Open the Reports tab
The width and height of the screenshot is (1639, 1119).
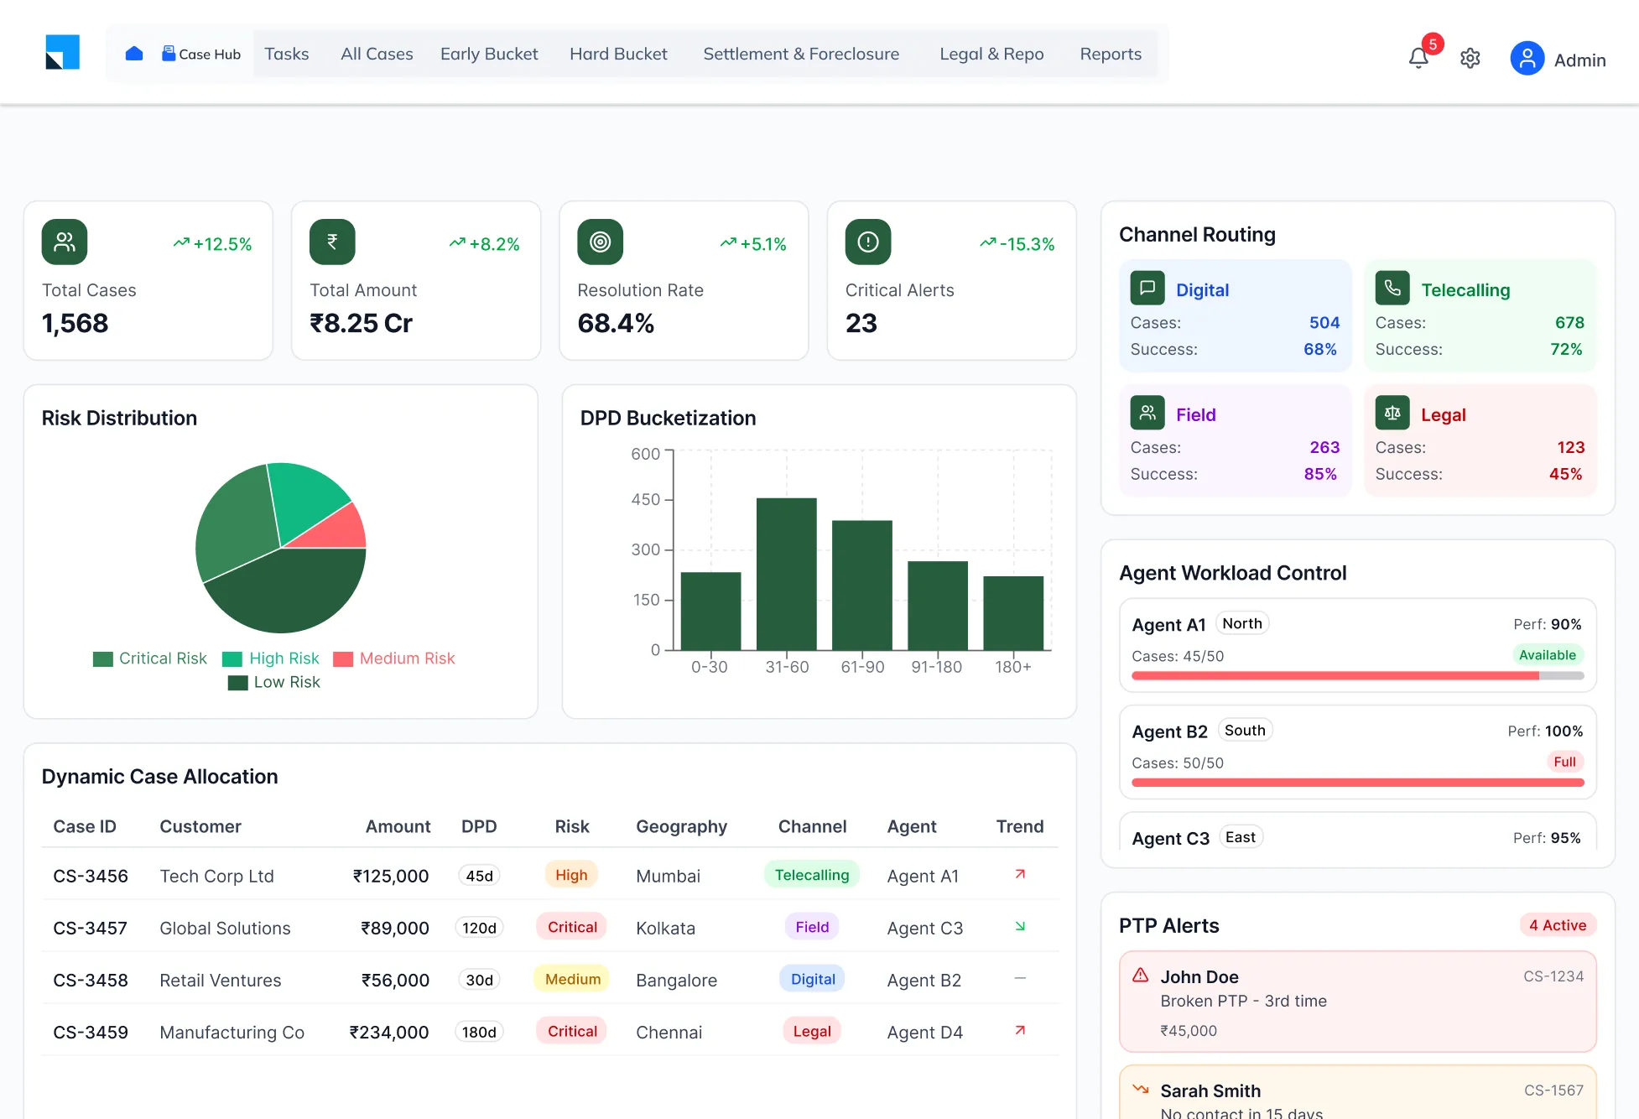pos(1111,54)
